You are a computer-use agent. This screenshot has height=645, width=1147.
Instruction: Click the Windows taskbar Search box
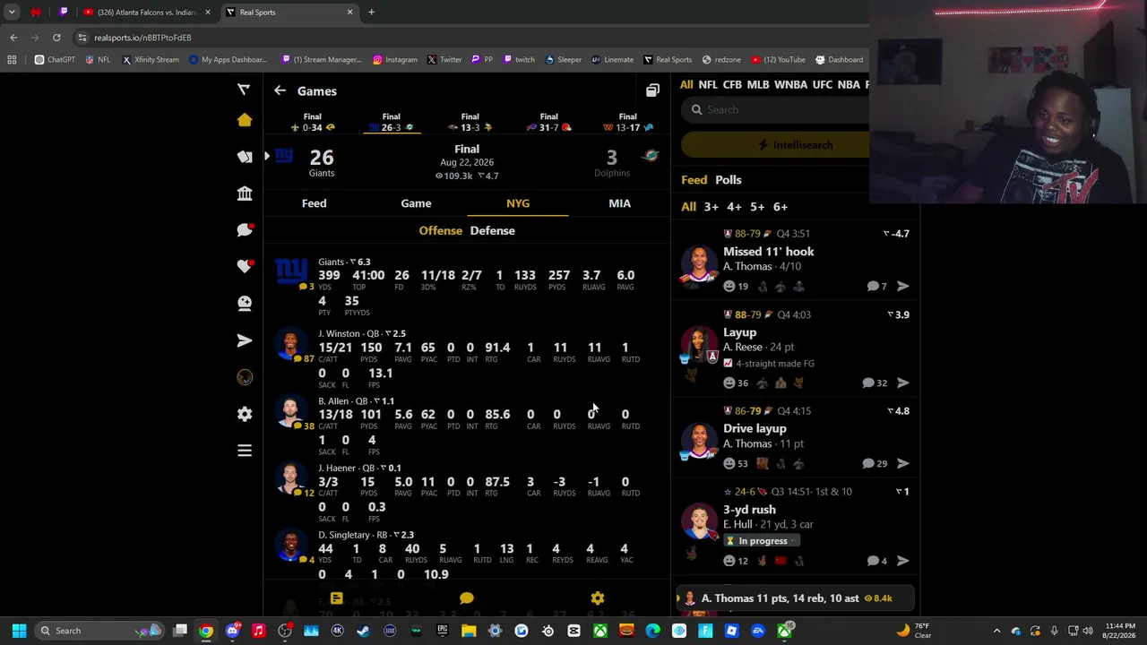[x=99, y=631]
